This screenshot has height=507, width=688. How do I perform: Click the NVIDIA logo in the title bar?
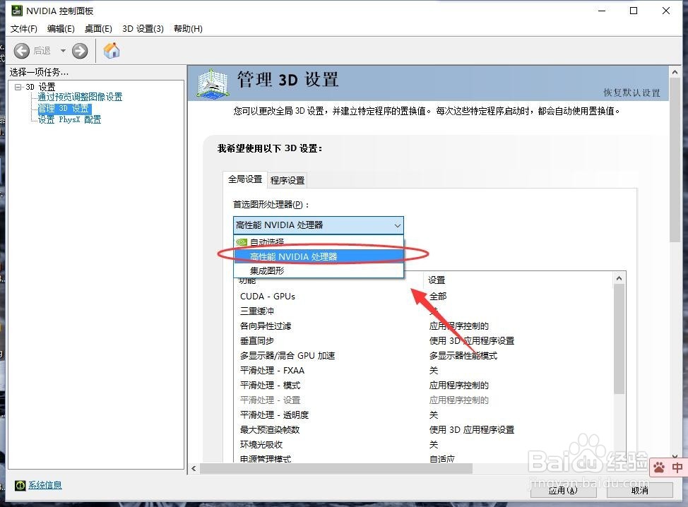17,11
